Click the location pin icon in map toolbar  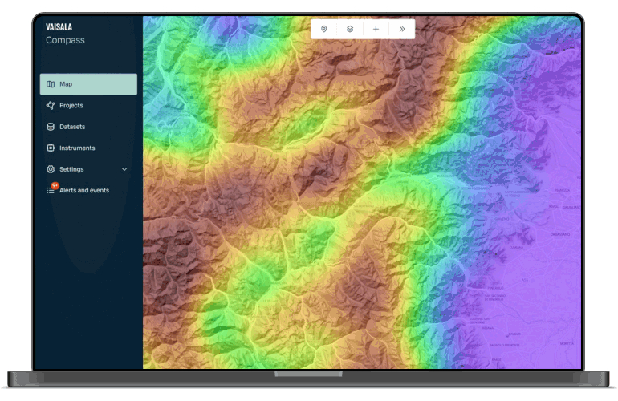tap(324, 29)
